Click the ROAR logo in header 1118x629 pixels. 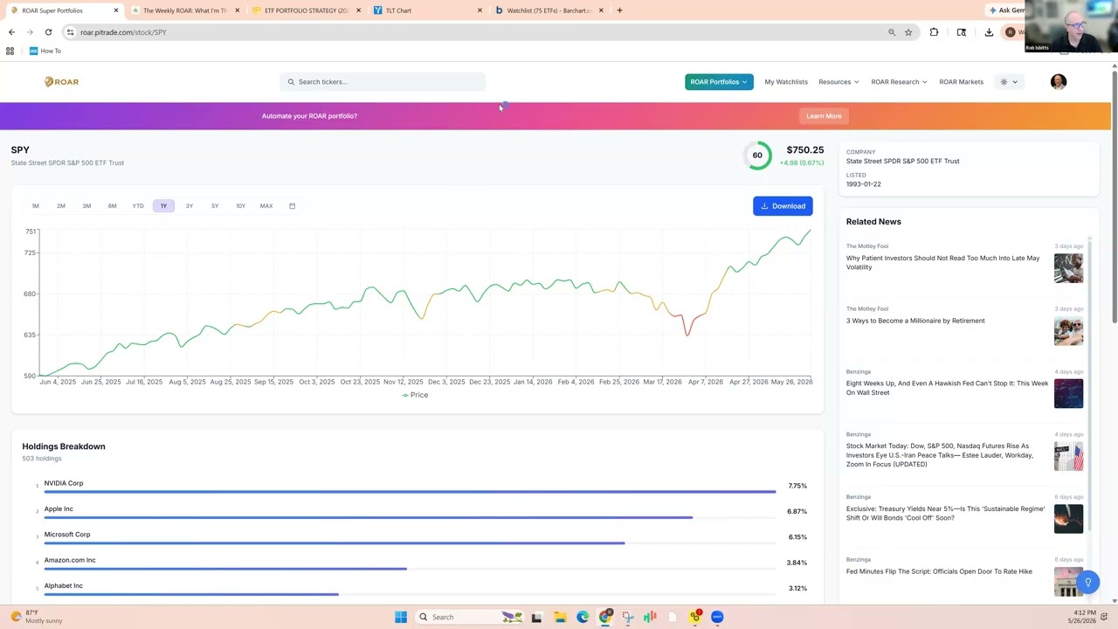61,81
